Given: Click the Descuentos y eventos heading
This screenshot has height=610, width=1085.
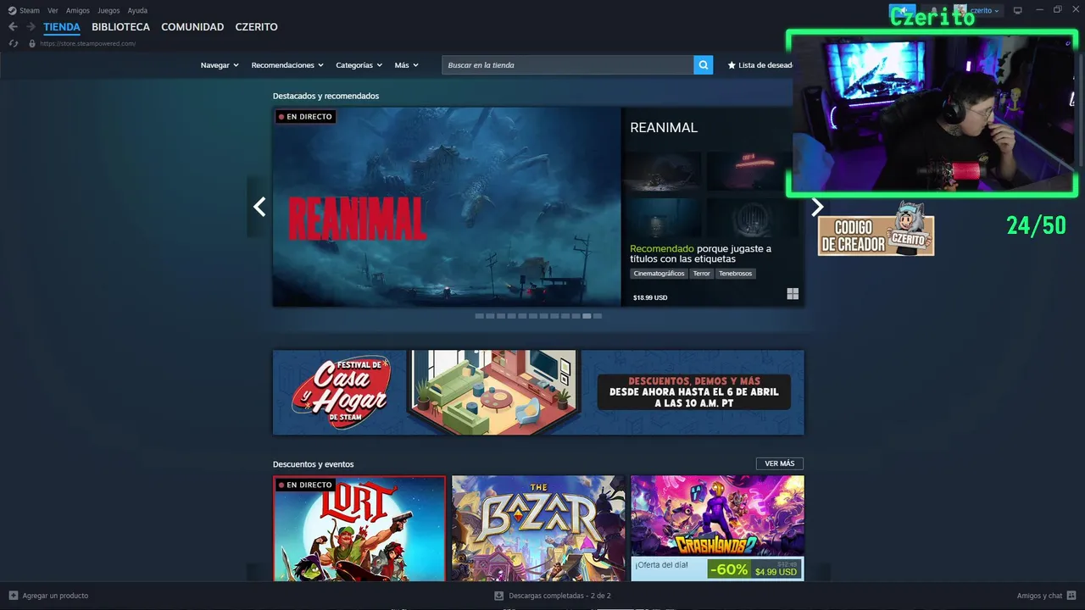Looking at the screenshot, I should coord(313,464).
